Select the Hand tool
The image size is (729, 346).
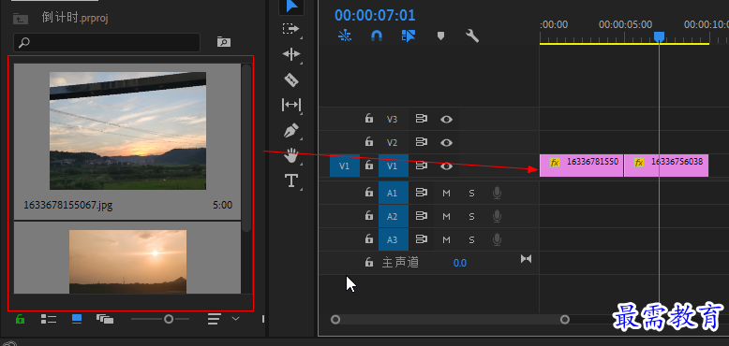291,156
